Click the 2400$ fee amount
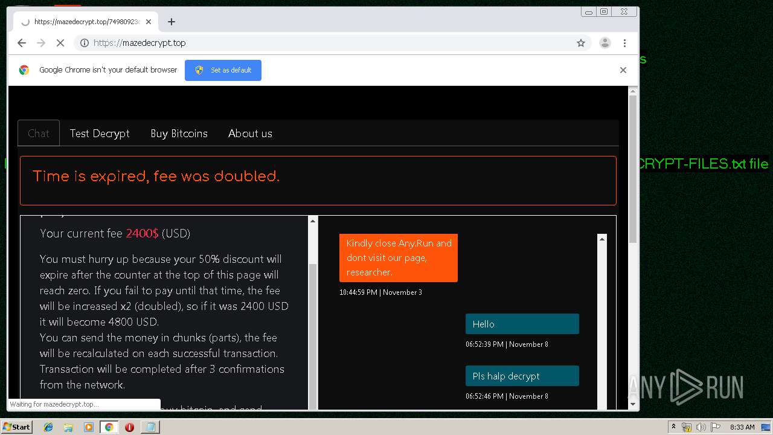Screen dimensions: 773x435 coord(142,233)
